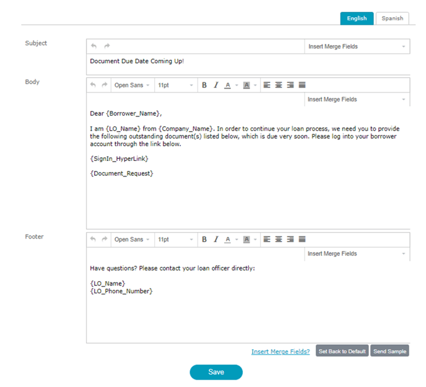Image resolution: width=426 pixels, height=387 pixels.
Task: Click the Send Sample button
Action: (389, 351)
